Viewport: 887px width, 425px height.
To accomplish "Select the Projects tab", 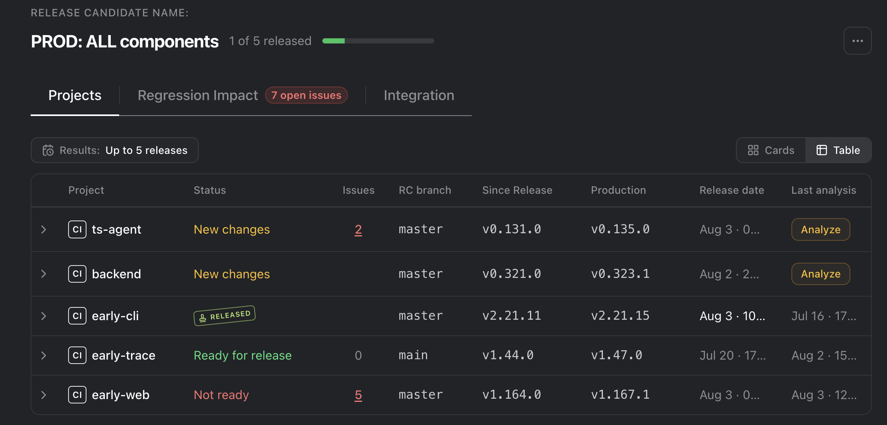I will pyautogui.click(x=75, y=95).
